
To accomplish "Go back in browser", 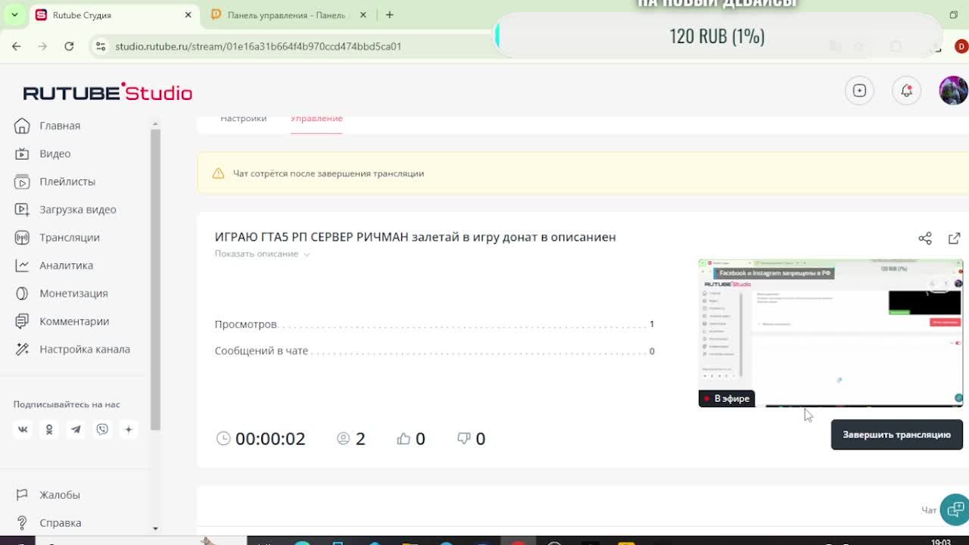I will click(x=16, y=46).
